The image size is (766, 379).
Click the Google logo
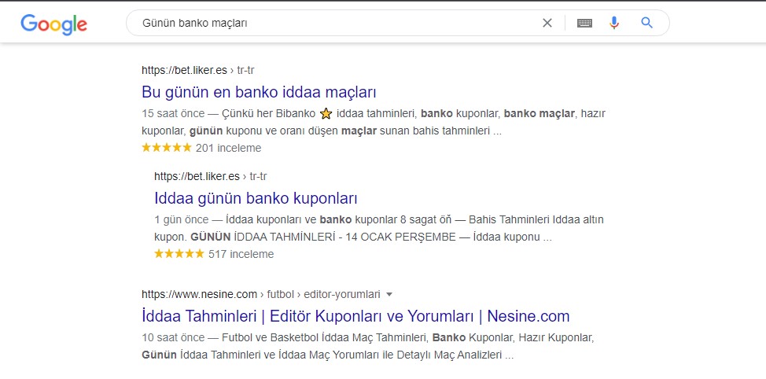coord(53,24)
